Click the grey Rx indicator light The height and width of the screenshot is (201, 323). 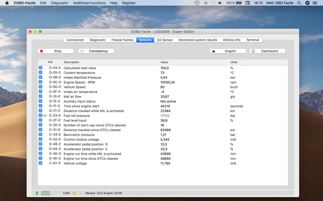tap(79, 193)
